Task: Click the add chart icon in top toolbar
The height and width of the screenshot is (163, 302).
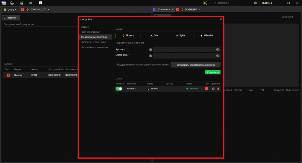Action: 12,3
